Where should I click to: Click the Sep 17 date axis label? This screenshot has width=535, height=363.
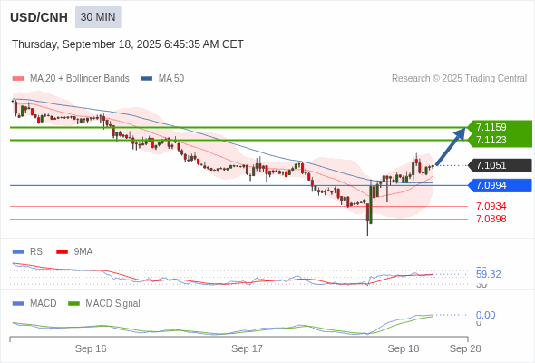tap(247, 348)
